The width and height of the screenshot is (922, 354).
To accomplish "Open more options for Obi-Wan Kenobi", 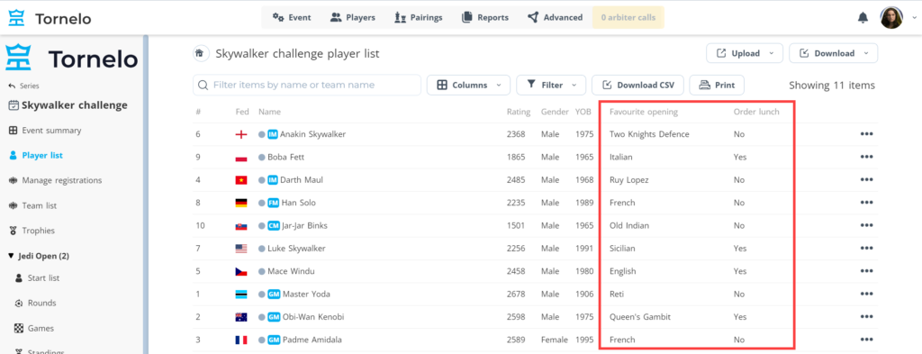I will point(866,317).
